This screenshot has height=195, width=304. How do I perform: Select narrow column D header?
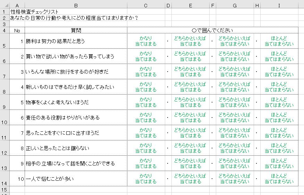click(x=168, y=6)
